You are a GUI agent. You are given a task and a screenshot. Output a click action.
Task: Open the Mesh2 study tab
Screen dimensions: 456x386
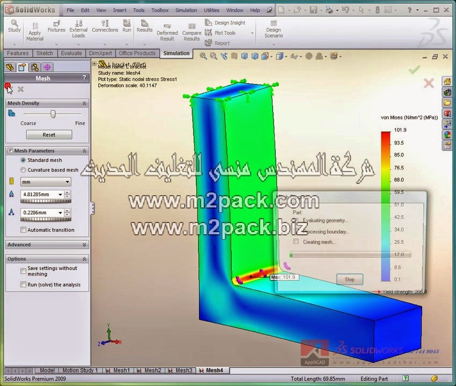[x=150, y=370]
